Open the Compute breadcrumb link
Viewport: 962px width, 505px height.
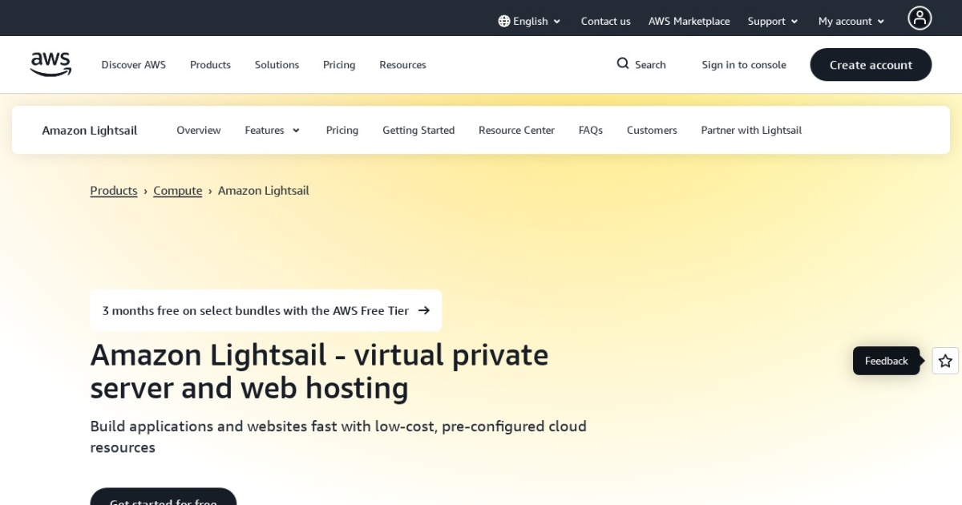tap(177, 190)
